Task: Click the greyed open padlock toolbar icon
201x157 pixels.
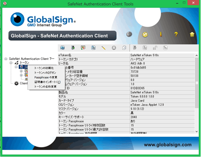Action: coord(155,48)
